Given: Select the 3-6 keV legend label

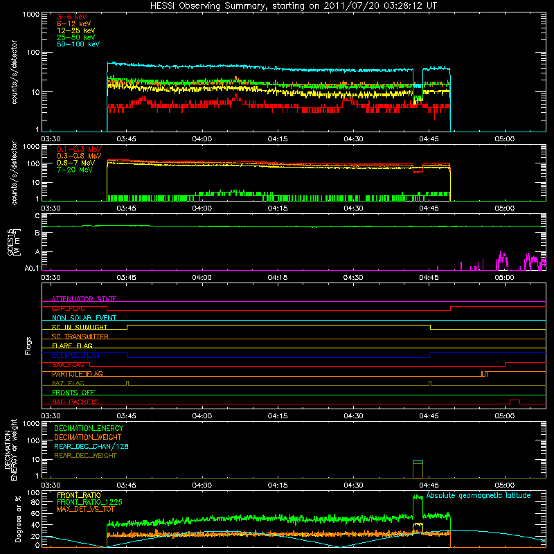Looking at the screenshot, I should click(72, 17).
